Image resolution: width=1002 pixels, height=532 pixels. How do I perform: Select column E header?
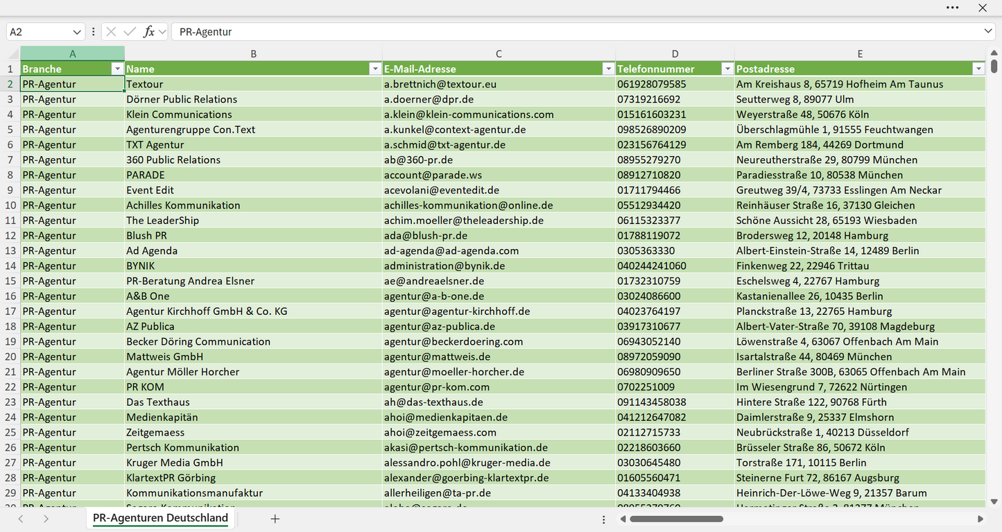point(860,53)
